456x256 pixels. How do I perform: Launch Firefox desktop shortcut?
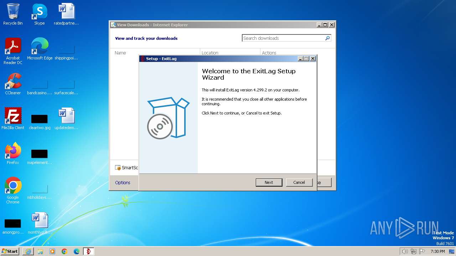(x=13, y=153)
